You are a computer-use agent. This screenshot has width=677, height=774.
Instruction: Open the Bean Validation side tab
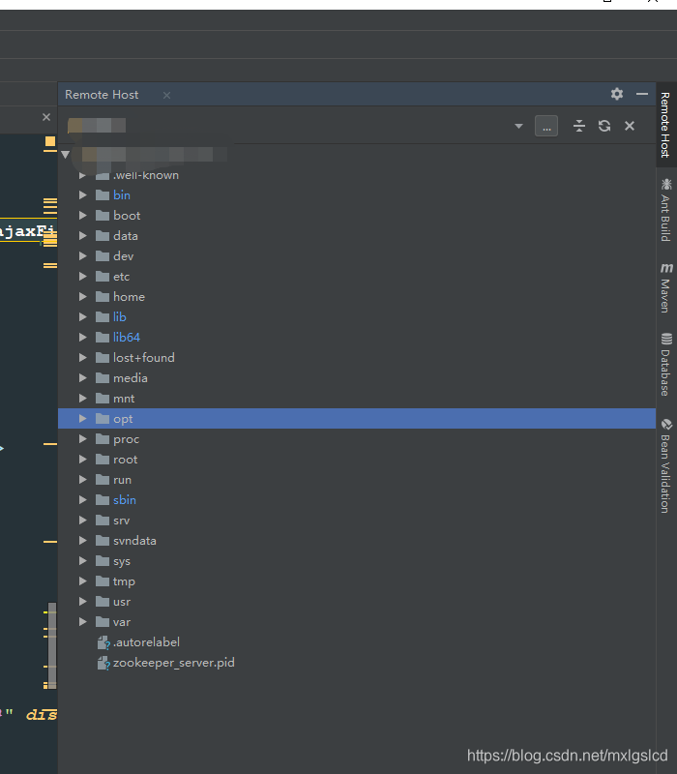(x=665, y=466)
